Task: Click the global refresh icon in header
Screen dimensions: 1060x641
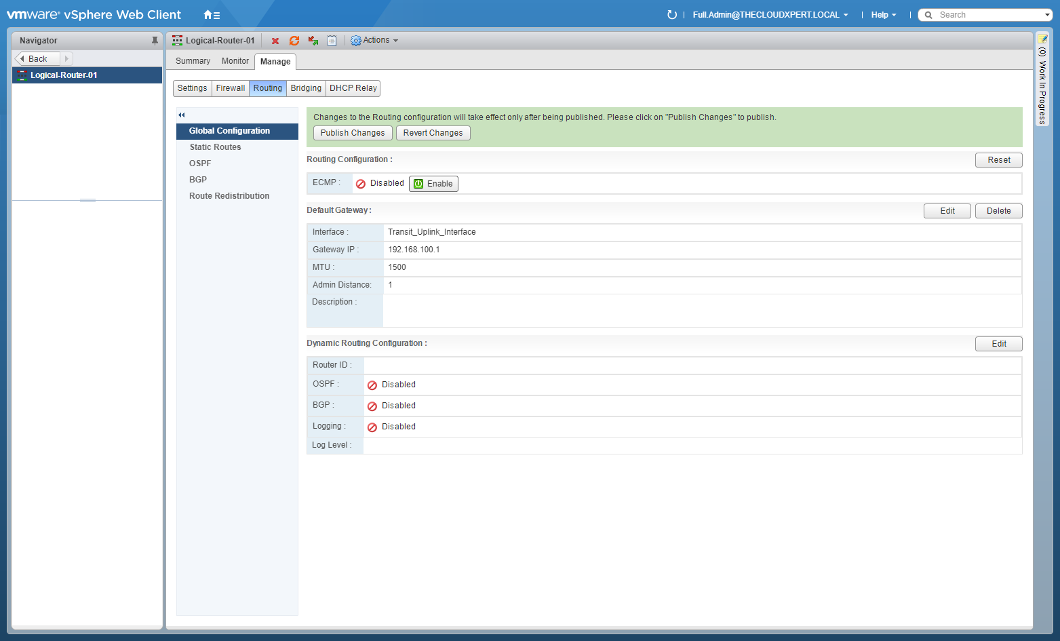Action: coord(671,15)
